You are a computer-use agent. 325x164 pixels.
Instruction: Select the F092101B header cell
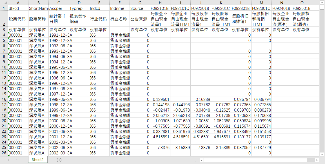click(x=160, y=8)
